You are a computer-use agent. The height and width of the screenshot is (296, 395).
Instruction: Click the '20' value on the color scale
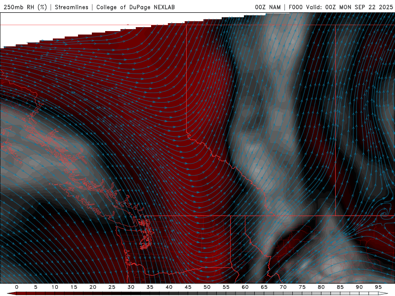coord(93,287)
